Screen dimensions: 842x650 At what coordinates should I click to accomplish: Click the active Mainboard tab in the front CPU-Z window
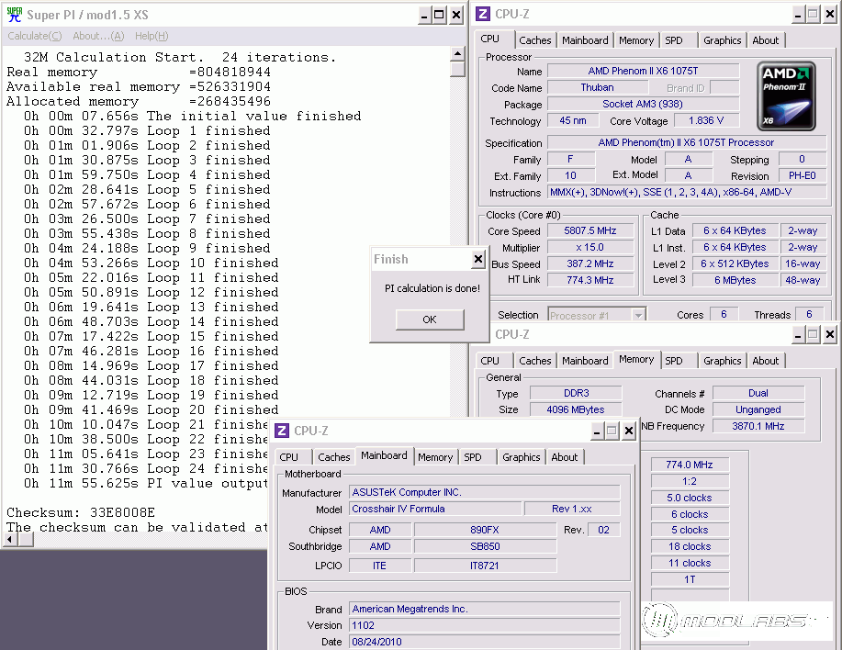pos(384,455)
